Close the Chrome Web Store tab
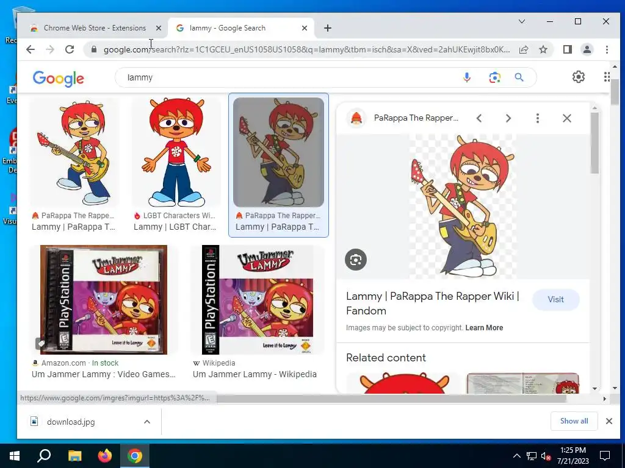This screenshot has height=468, width=625. [159, 28]
